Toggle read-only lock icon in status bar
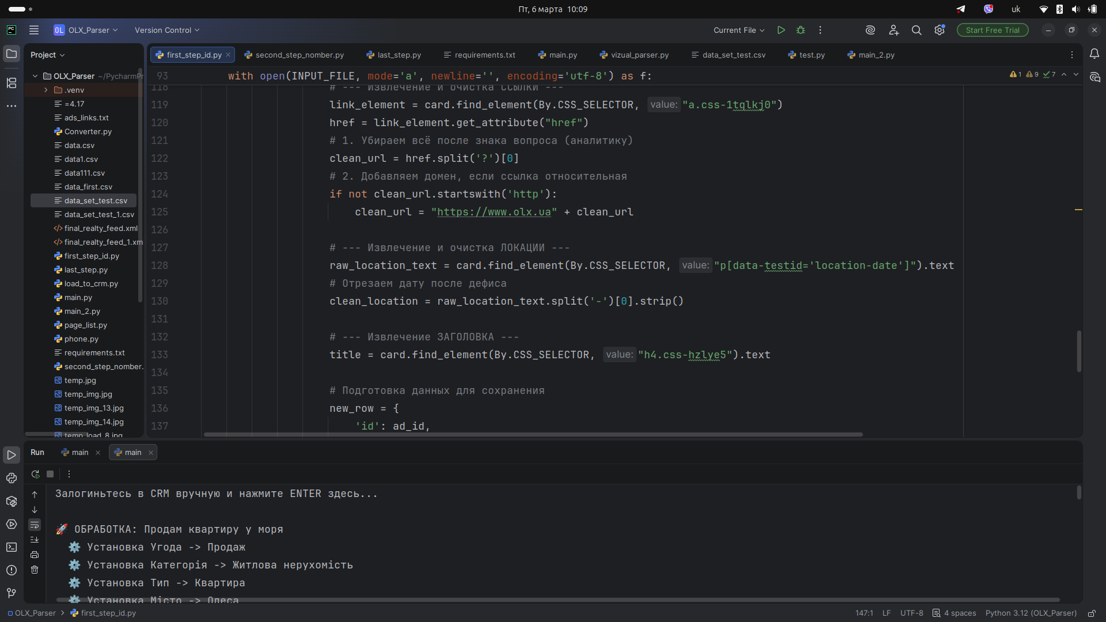This screenshot has width=1106, height=622. click(1092, 613)
